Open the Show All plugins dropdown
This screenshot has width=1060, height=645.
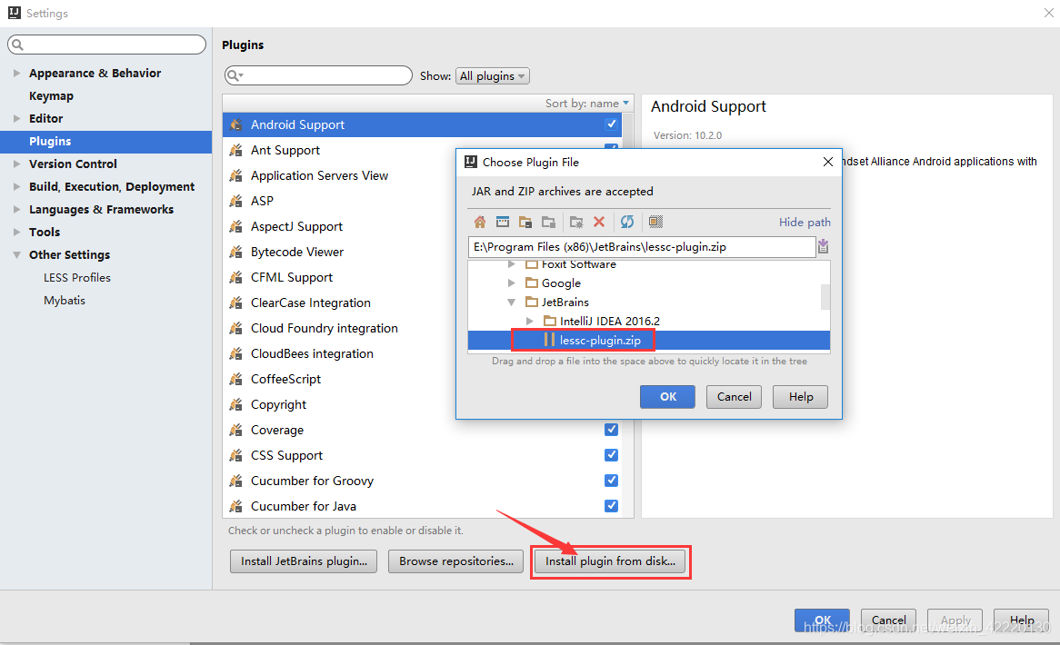pos(492,75)
